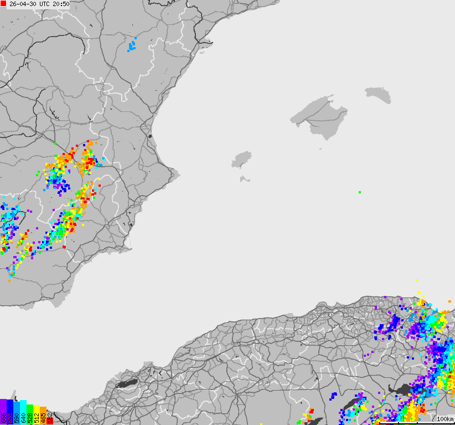Click the island of Menorca on the map
Viewport: 455px width, 425px height.
tap(376, 91)
